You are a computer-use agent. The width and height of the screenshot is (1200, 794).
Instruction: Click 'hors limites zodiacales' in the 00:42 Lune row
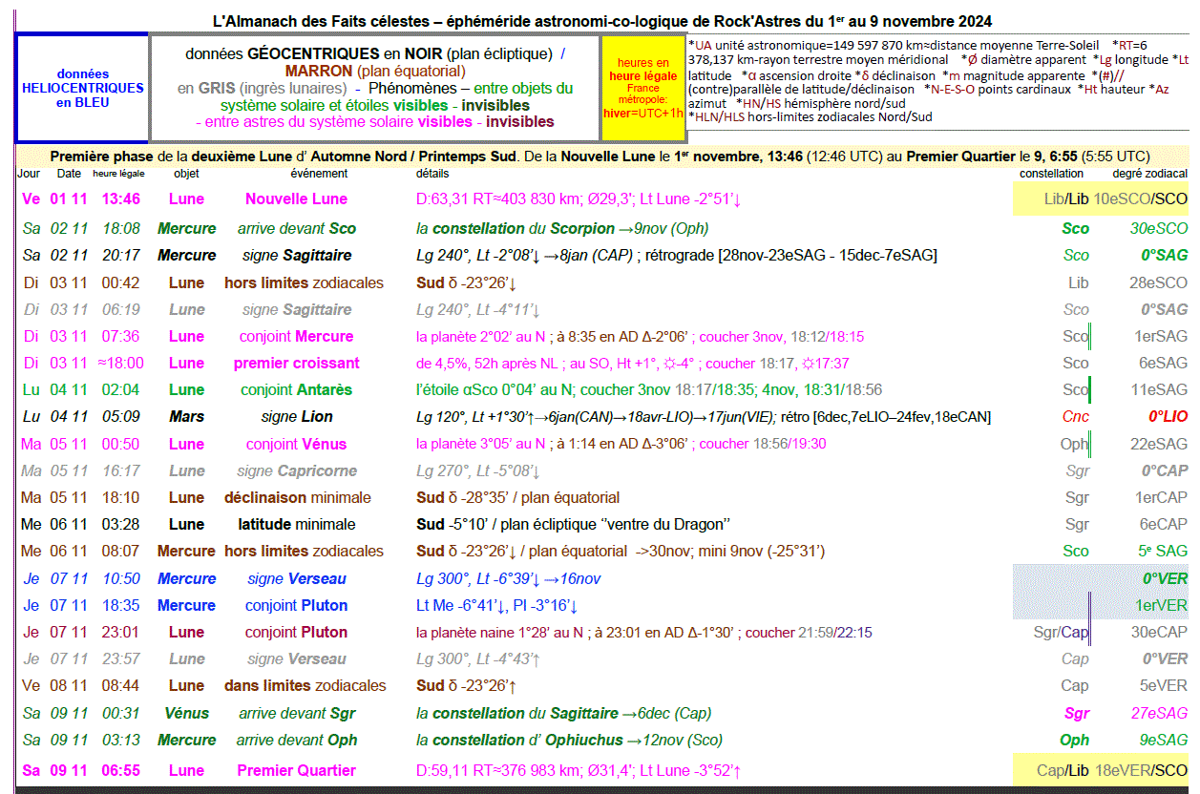pos(304,283)
